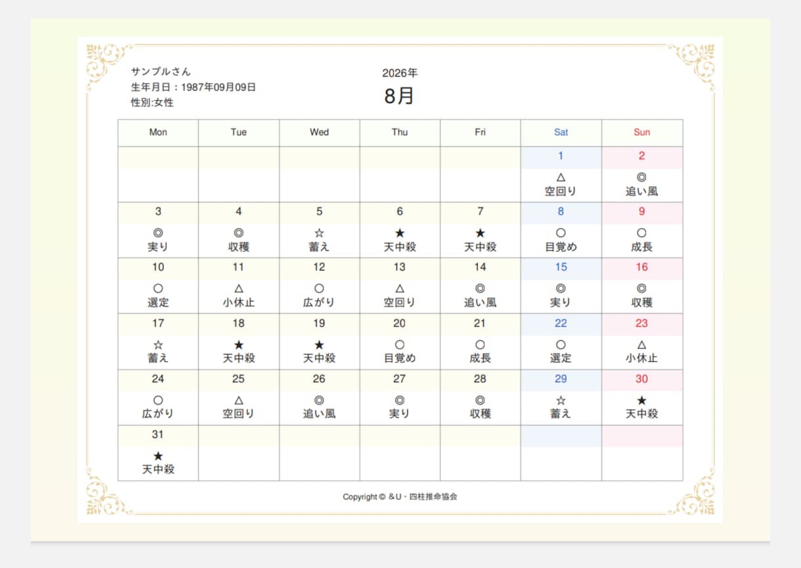Click the double circle on August 14
This screenshot has height=568, width=801.
point(480,288)
